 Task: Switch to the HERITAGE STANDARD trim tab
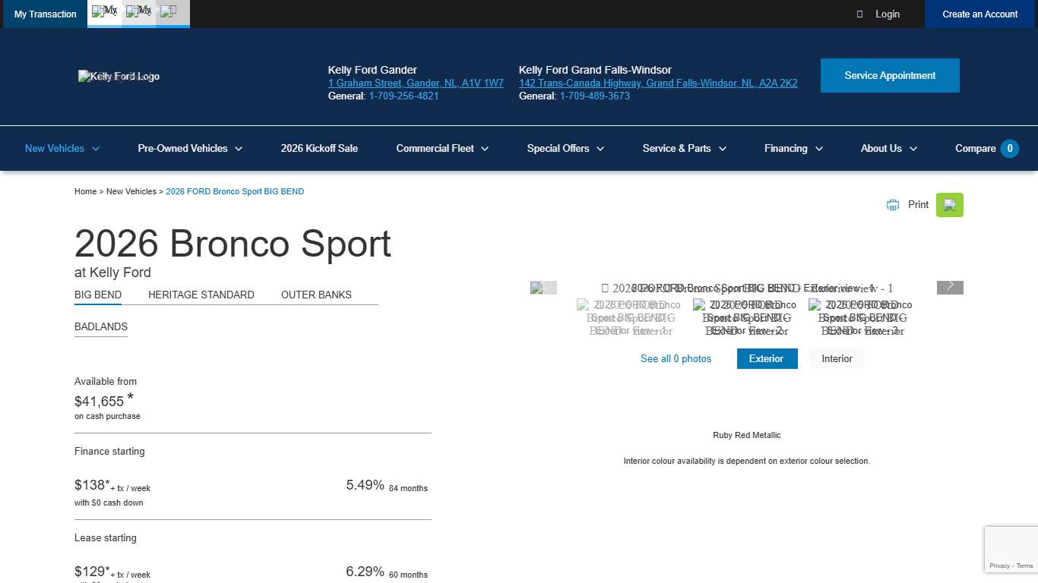[201, 295]
